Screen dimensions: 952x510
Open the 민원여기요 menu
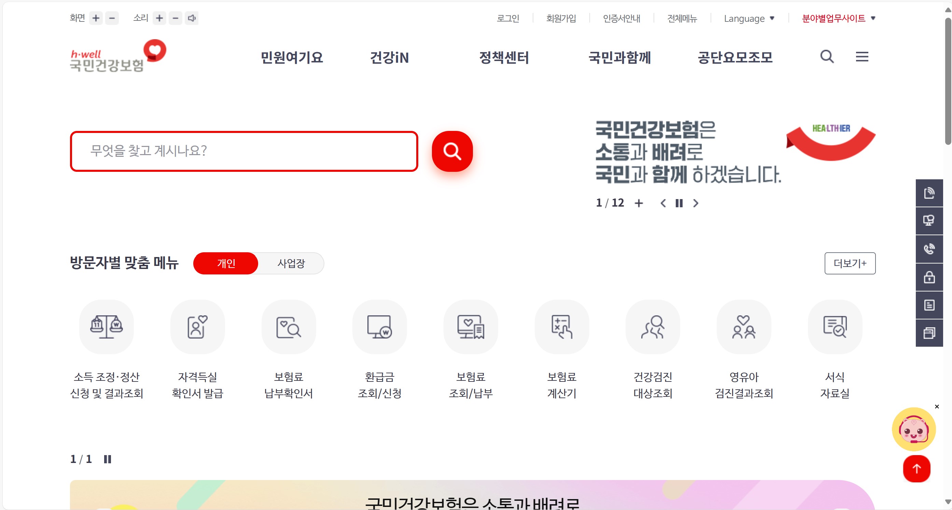coord(292,57)
